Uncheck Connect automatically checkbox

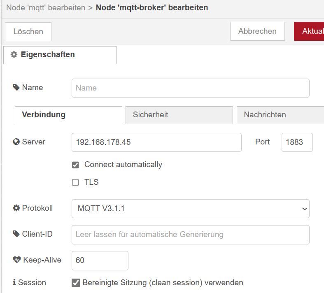[x=75, y=165]
